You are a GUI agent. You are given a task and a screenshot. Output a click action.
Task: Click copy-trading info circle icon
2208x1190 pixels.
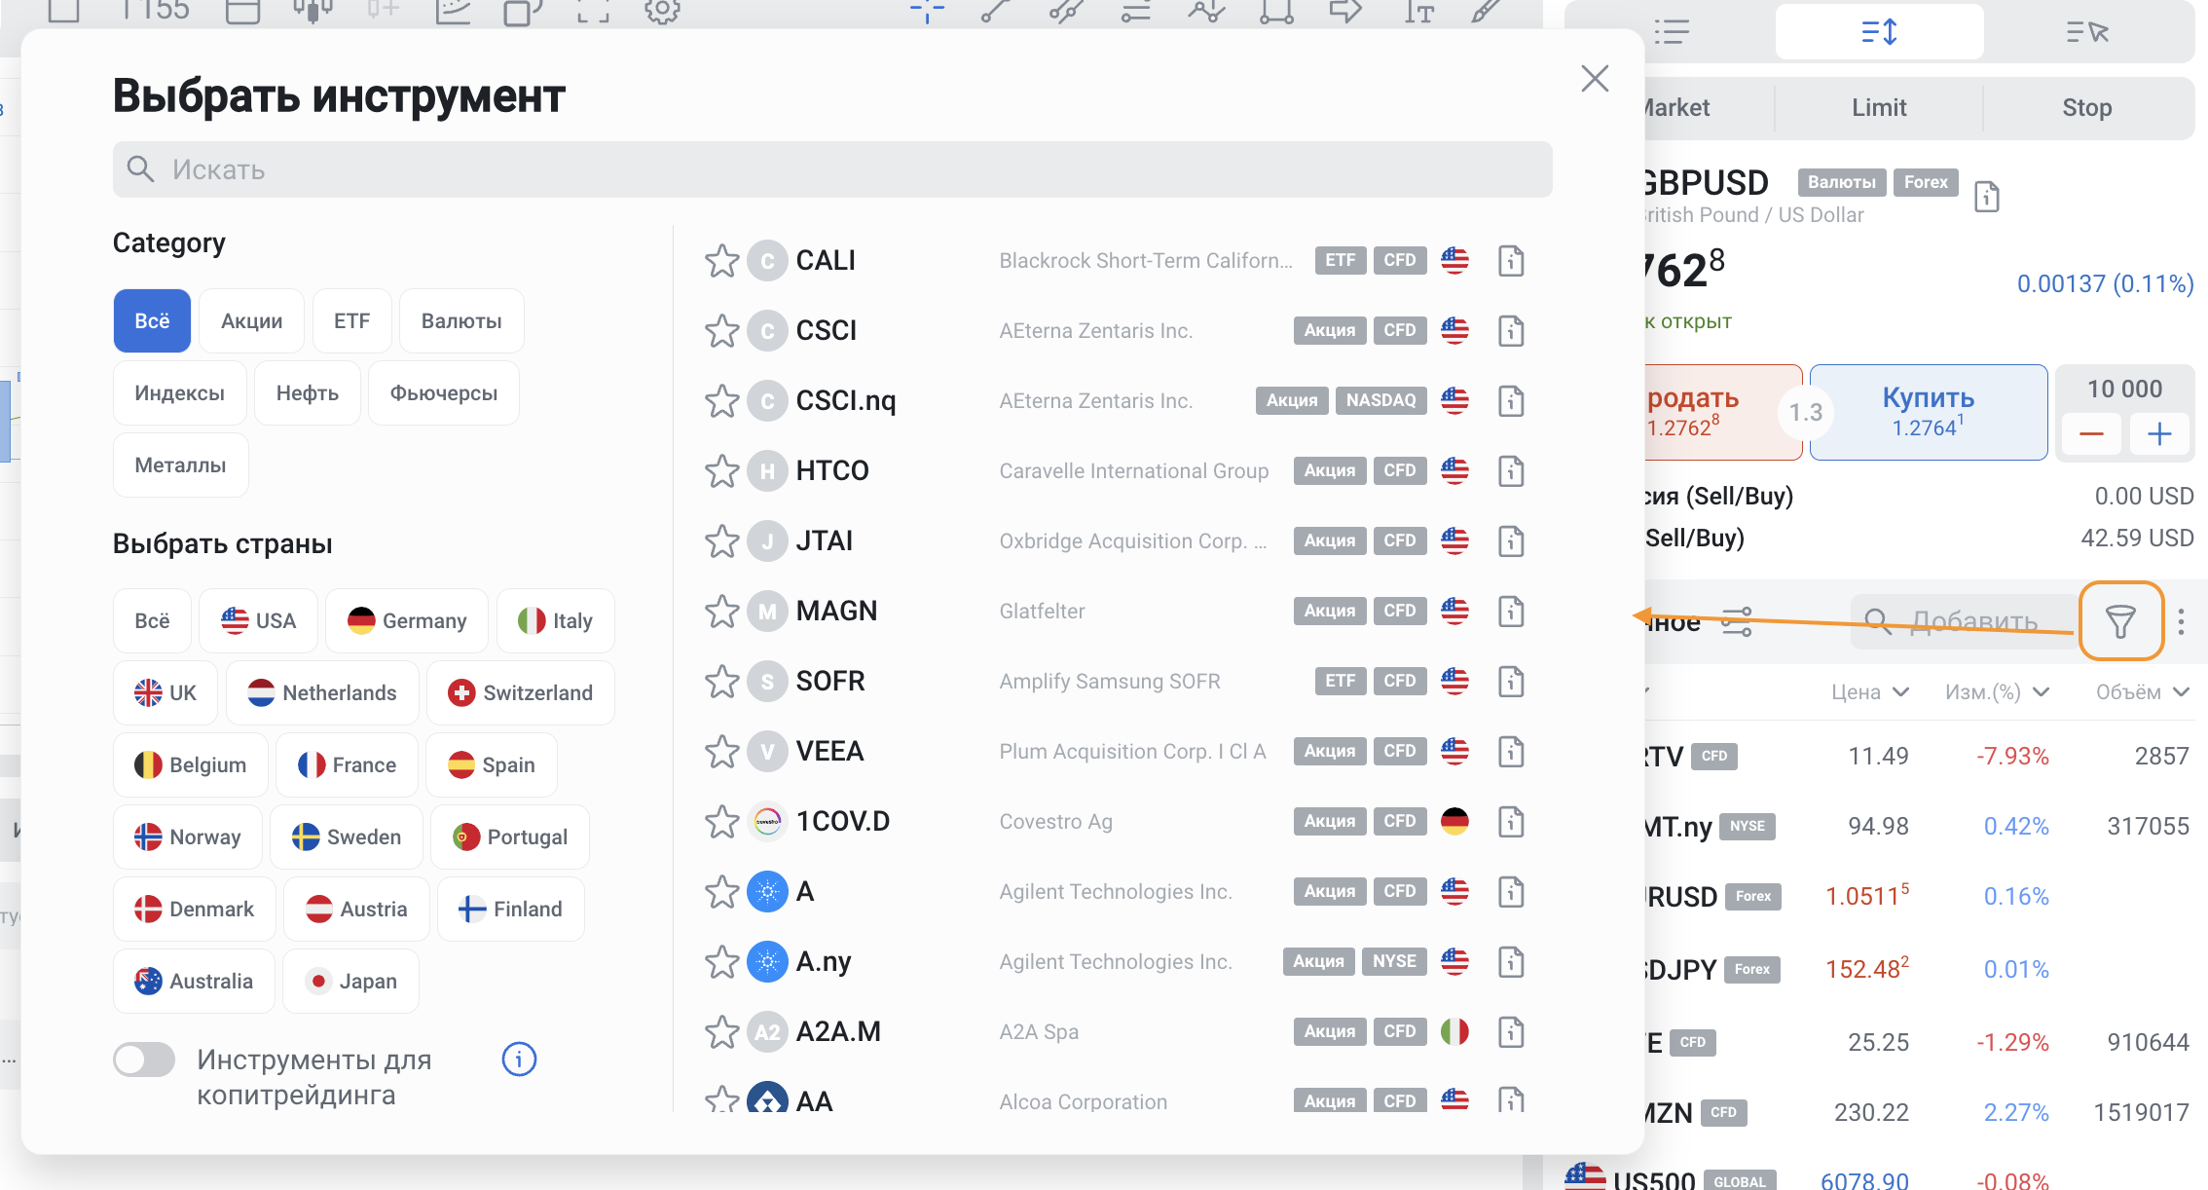(519, 1060)
